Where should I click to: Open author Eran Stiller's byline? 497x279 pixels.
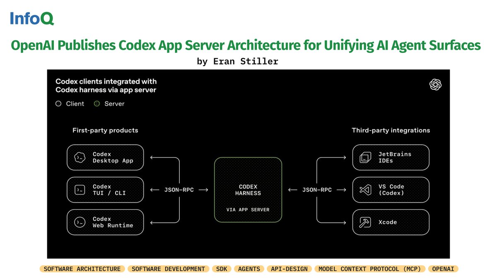(x=238, y=62)
